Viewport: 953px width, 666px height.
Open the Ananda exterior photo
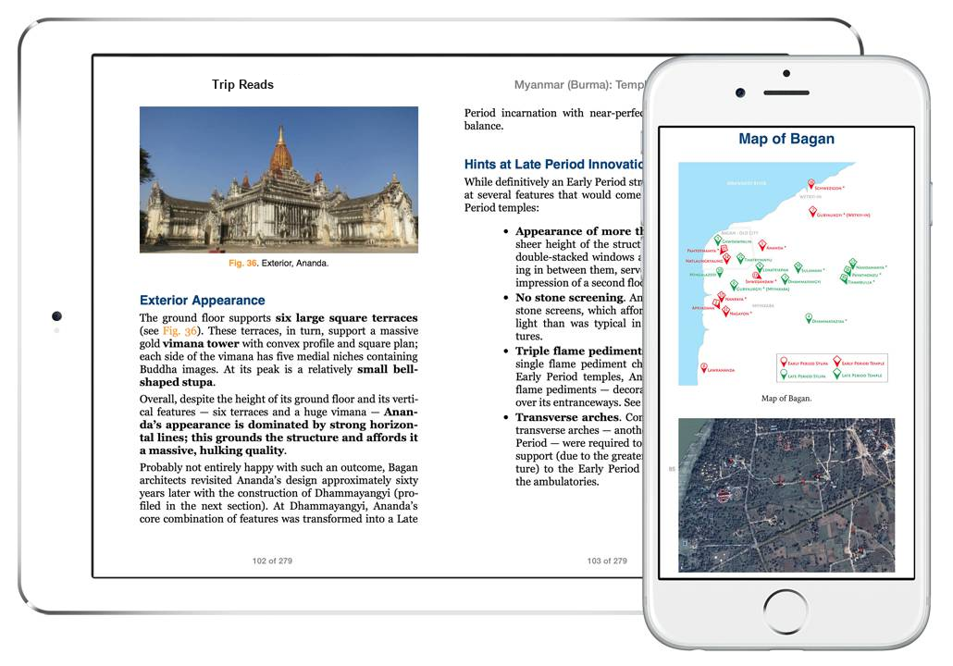tap(279, 179)
